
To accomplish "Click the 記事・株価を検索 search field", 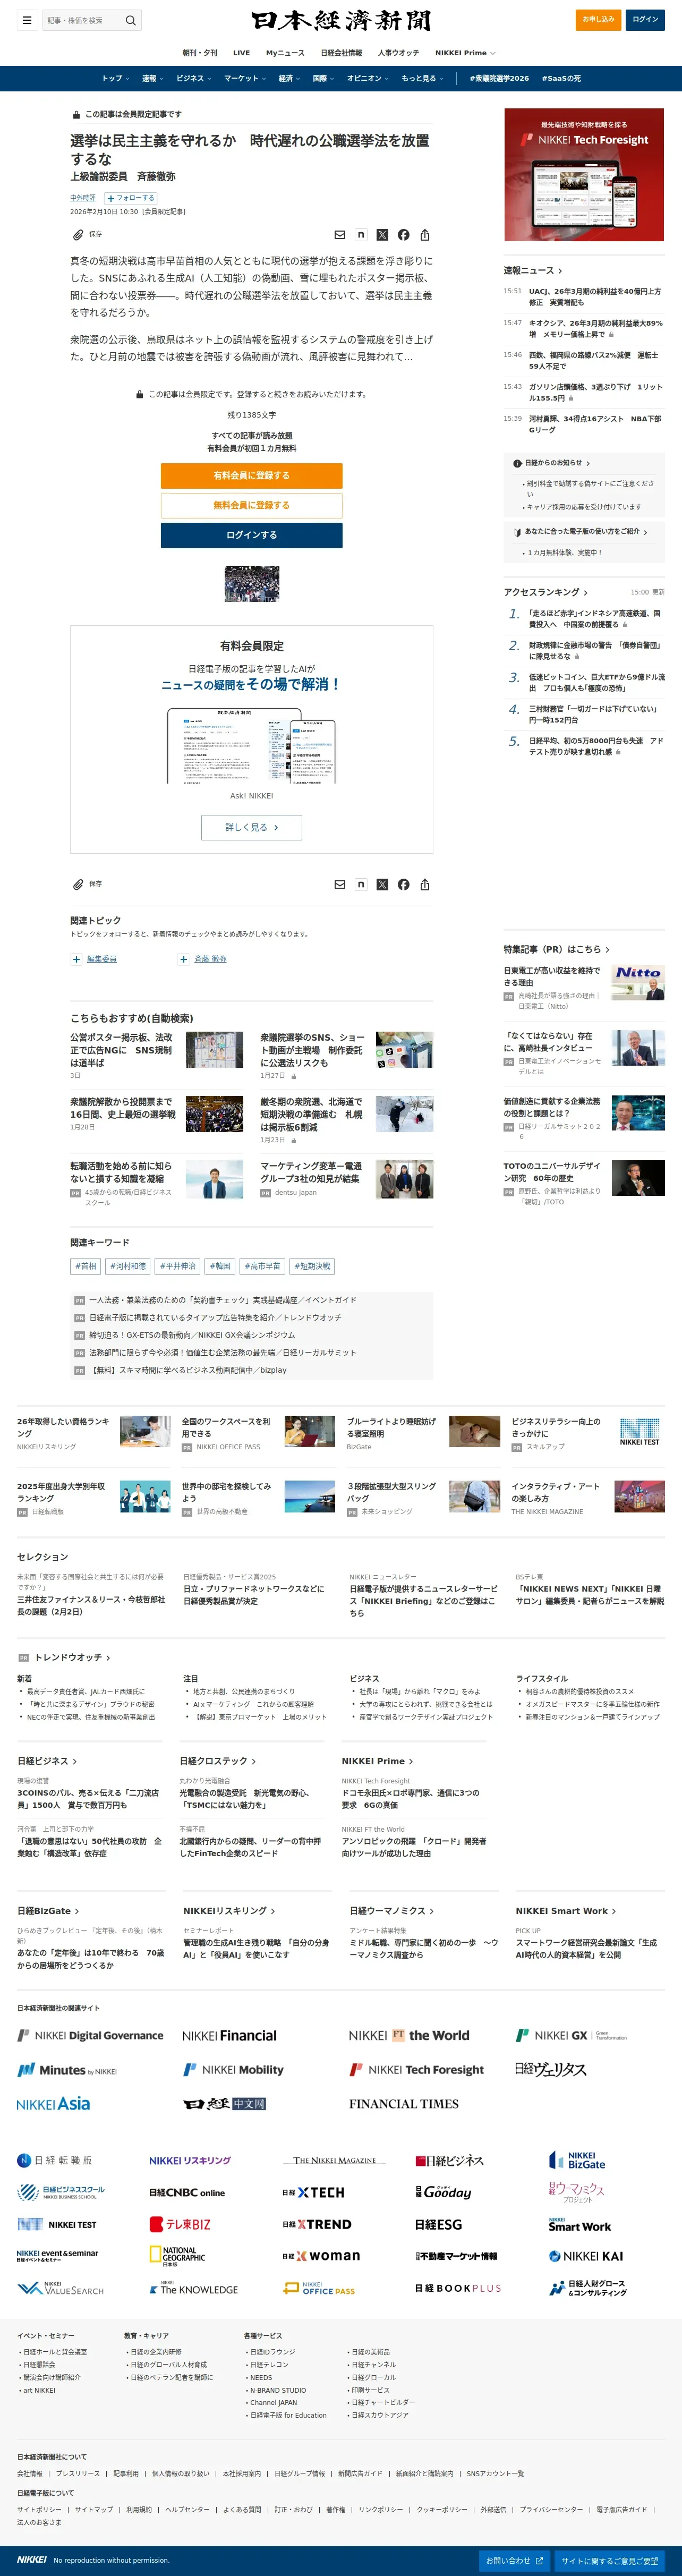I will tap(82, 20).
